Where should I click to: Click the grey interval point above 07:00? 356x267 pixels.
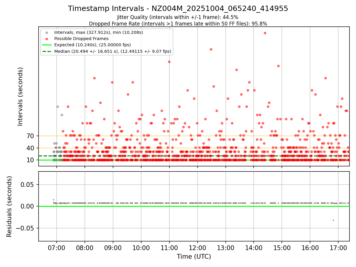click(x=58, y=107)
